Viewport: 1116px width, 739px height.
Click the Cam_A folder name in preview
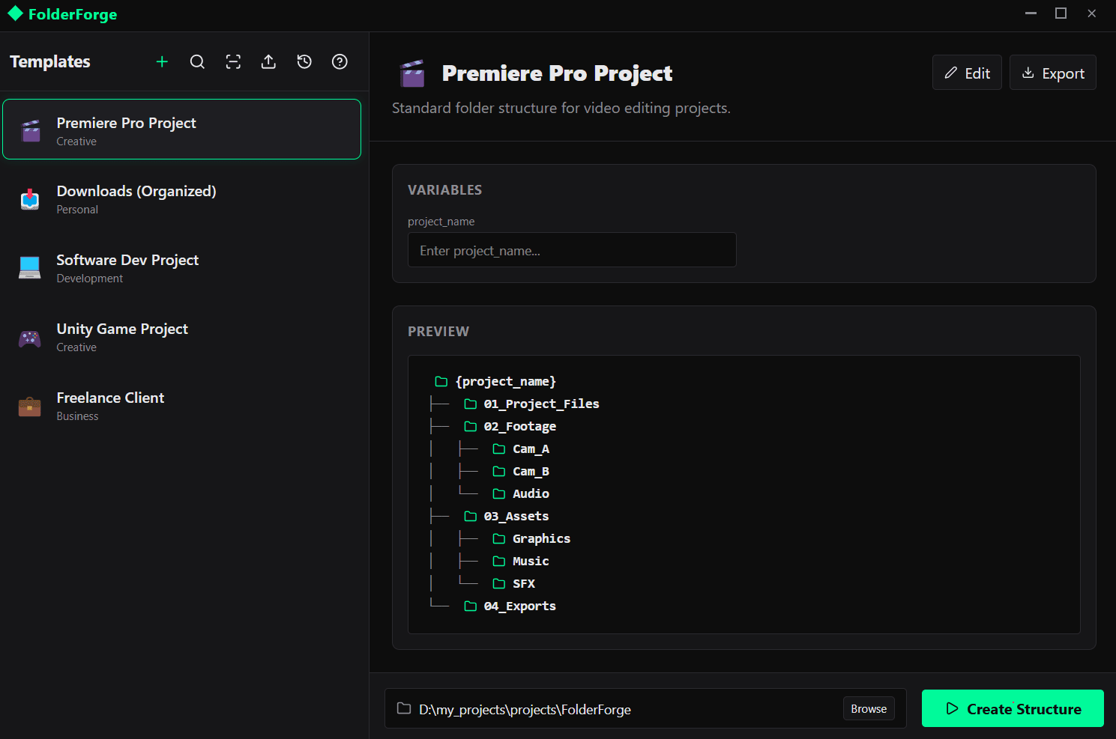coord(531,449)
